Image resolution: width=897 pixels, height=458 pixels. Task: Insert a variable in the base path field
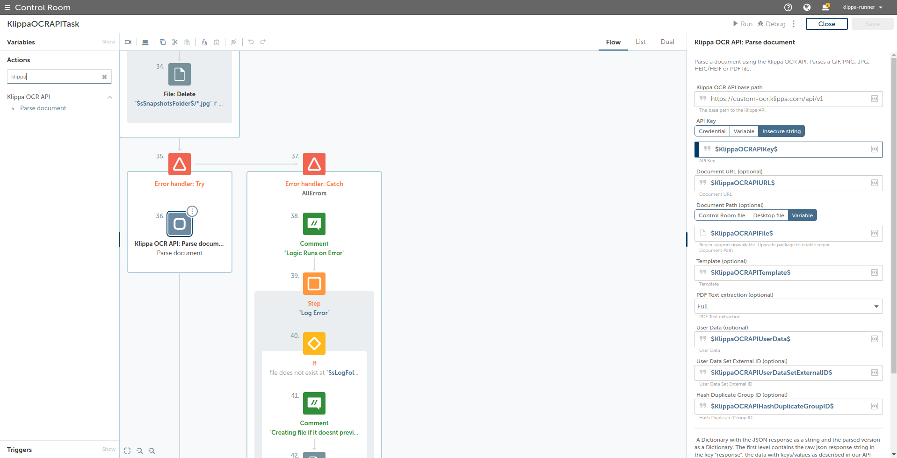pyautogui.click(x=875, y=99)
